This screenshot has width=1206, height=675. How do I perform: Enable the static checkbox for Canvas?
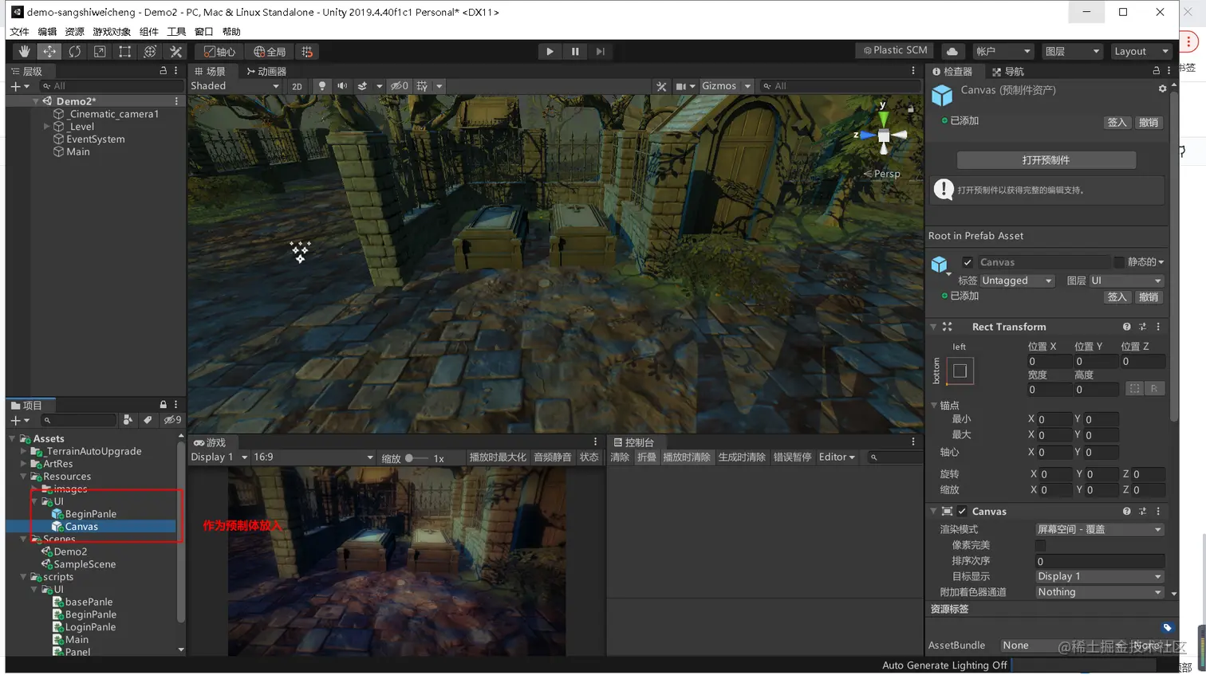pos(1119,262)
